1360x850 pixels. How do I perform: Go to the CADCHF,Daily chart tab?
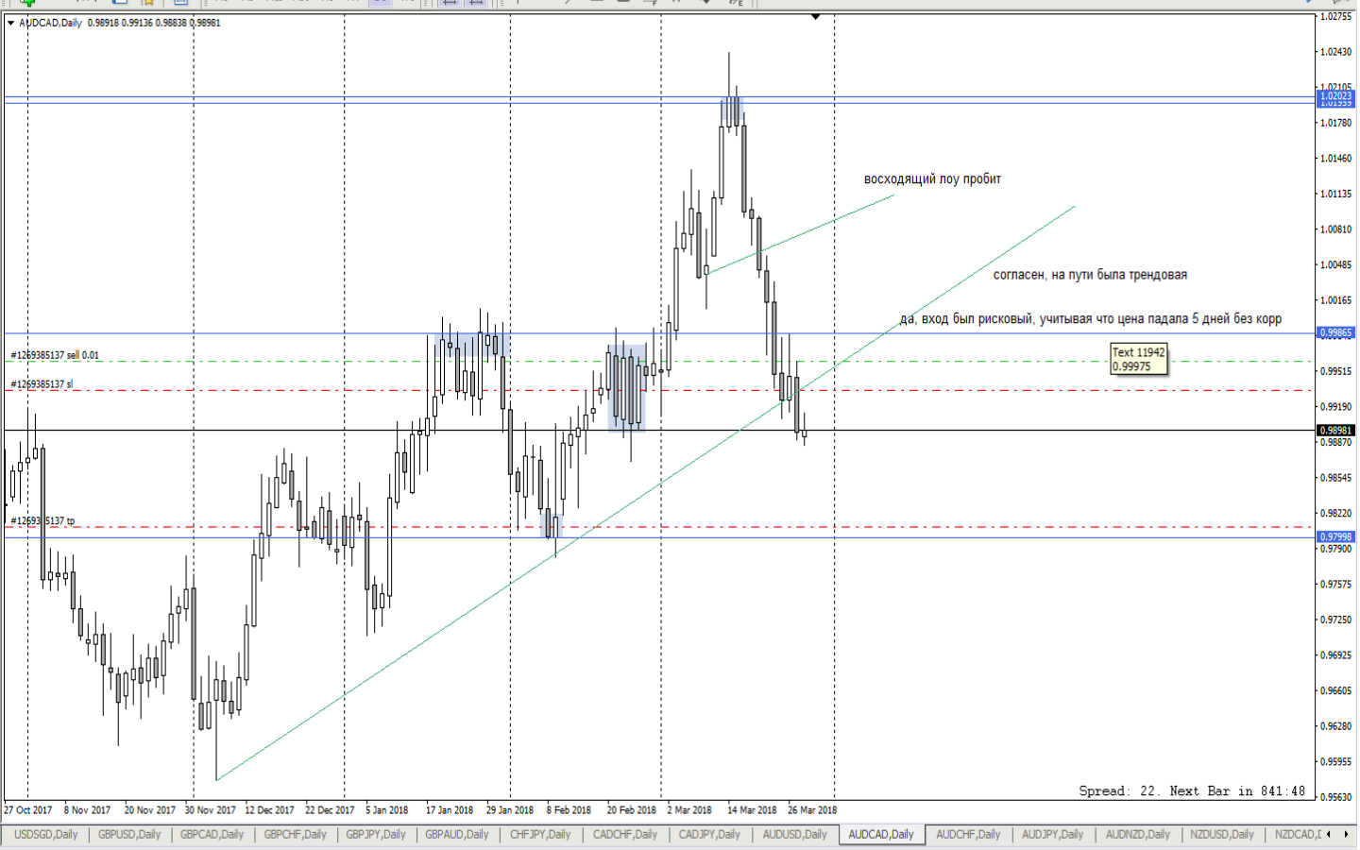(625, 835)
